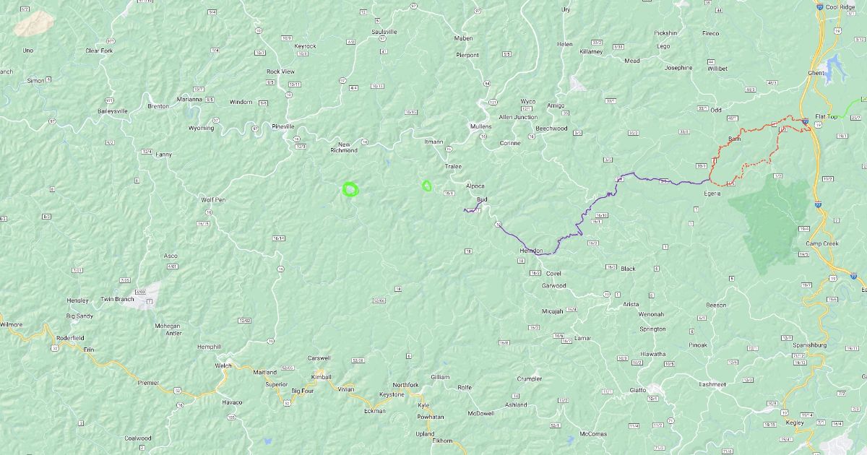Image resolution: width=867 pixels, height=455 pixels.
Task: Select the Roderfield town label
Action: [x=70, y=337]
